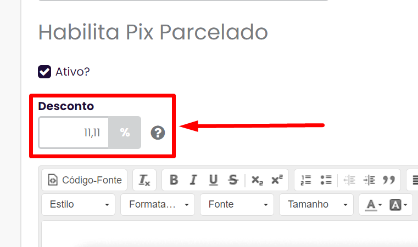Click the Remove Format icon
The width and height of the screenshot is (418, 247).
click(x=144, y=180)
